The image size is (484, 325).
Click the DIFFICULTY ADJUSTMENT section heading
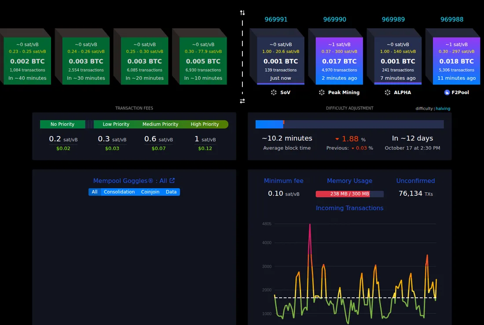coord(349,108)
